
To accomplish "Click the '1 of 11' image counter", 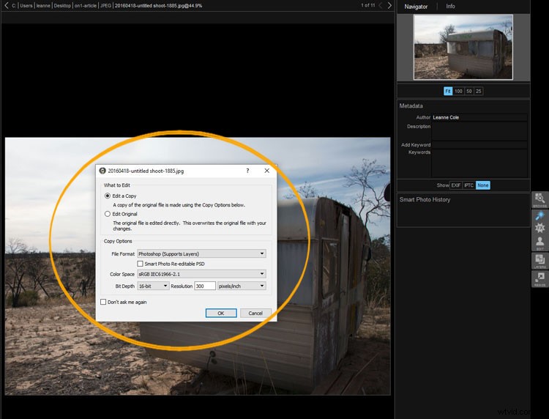I will (368, 5).
